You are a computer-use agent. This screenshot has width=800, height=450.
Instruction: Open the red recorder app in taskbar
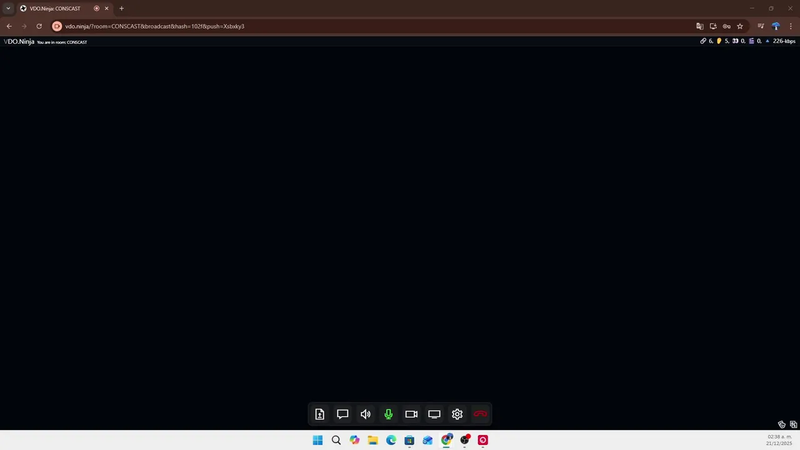[482, 440]
